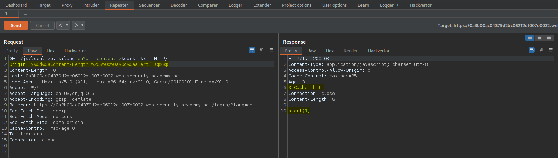Send the request
Image resolution: width=558 pixels, height=158 pixels.
[16, 25]
